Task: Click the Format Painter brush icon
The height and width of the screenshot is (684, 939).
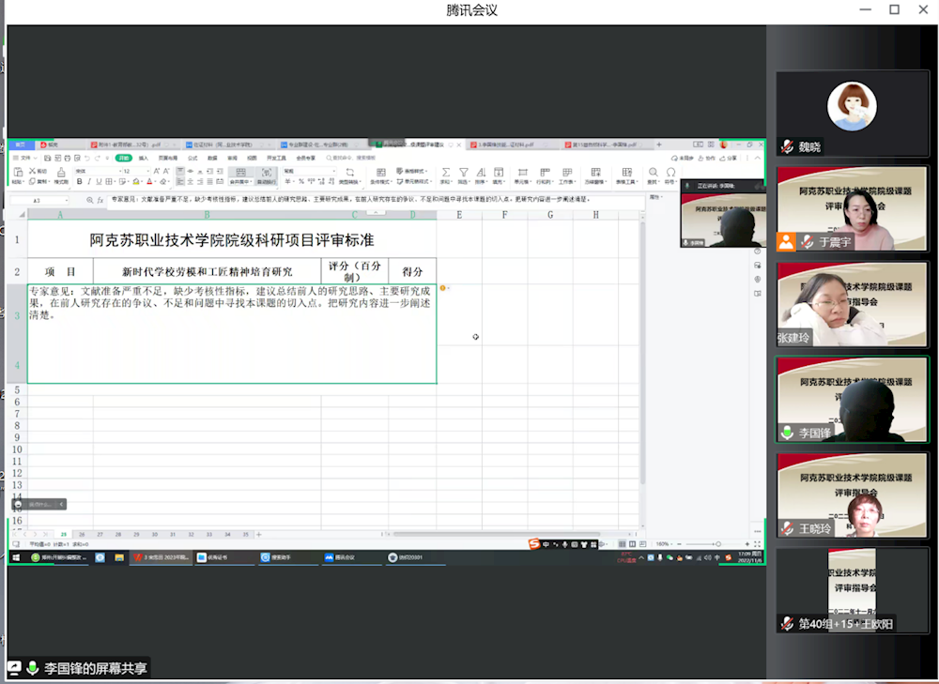Action: 61,173
